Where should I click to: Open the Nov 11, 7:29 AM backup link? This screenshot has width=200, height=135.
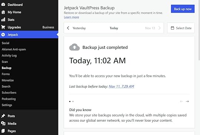[x=121, y=87]
